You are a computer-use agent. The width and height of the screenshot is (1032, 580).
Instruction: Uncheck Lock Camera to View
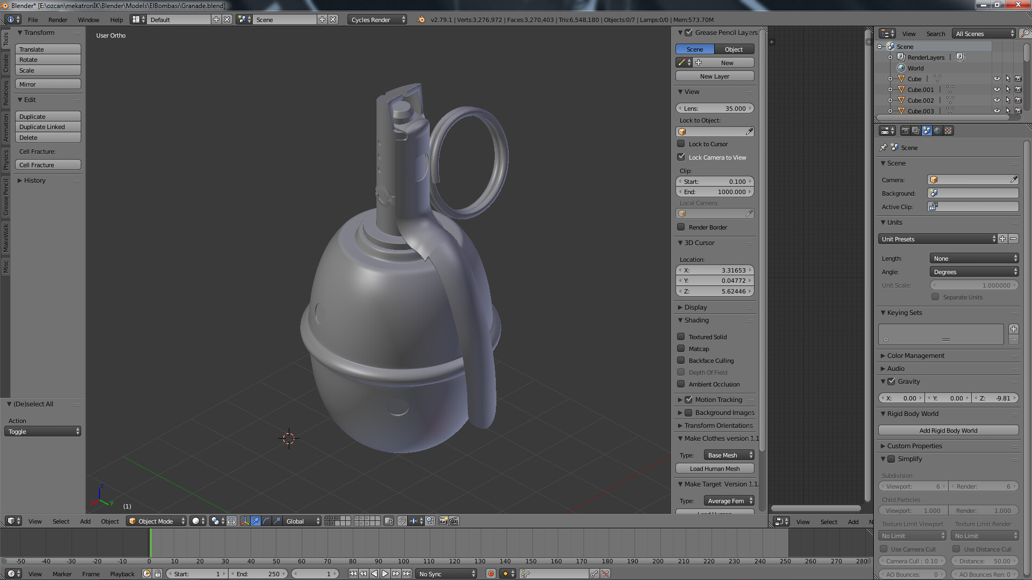pos(681,157)
